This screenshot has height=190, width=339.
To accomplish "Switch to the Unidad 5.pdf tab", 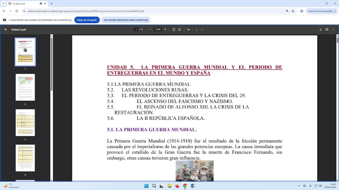I will point(27,4).
